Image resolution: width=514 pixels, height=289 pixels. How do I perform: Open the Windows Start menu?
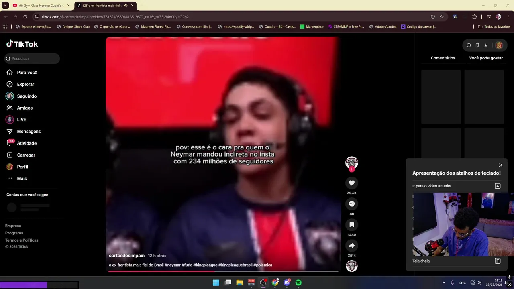216,283
